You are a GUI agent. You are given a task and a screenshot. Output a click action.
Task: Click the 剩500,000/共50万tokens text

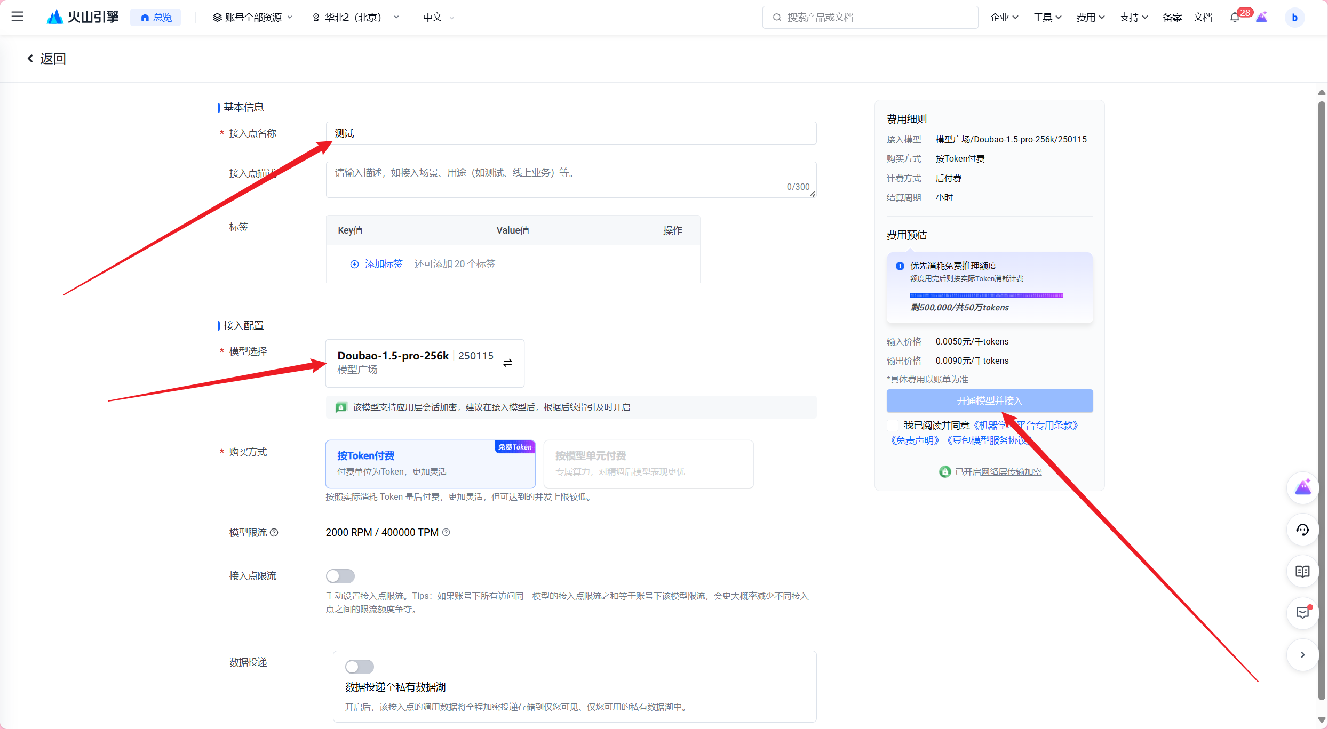(959, 308)
